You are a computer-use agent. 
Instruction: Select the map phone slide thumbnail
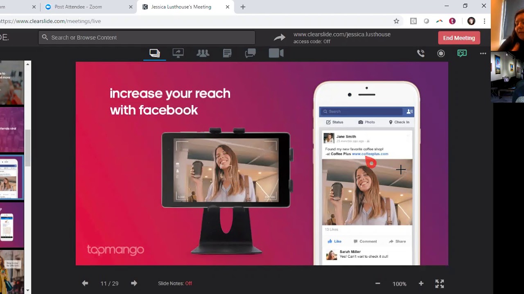(12, 225)
